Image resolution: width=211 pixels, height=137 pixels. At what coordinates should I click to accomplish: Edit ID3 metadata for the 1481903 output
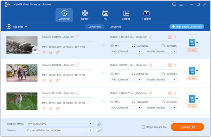coord(170,37)
